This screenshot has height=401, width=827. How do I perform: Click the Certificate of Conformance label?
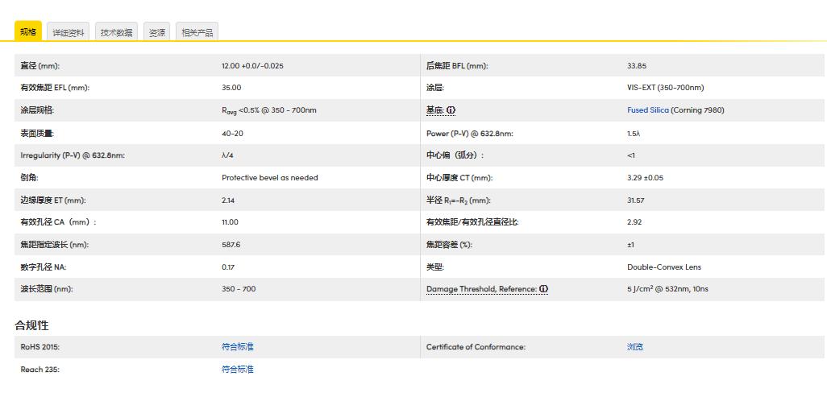click(476, 347)
